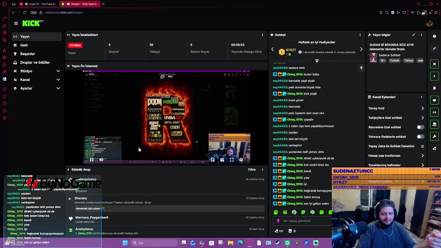
Task: Click the Sadece Sohbet category thumbnail
Action: 373,58
